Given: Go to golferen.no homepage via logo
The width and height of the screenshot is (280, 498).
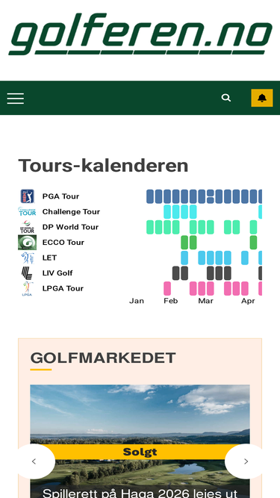Looking at the screenshot, I should 140,34.
